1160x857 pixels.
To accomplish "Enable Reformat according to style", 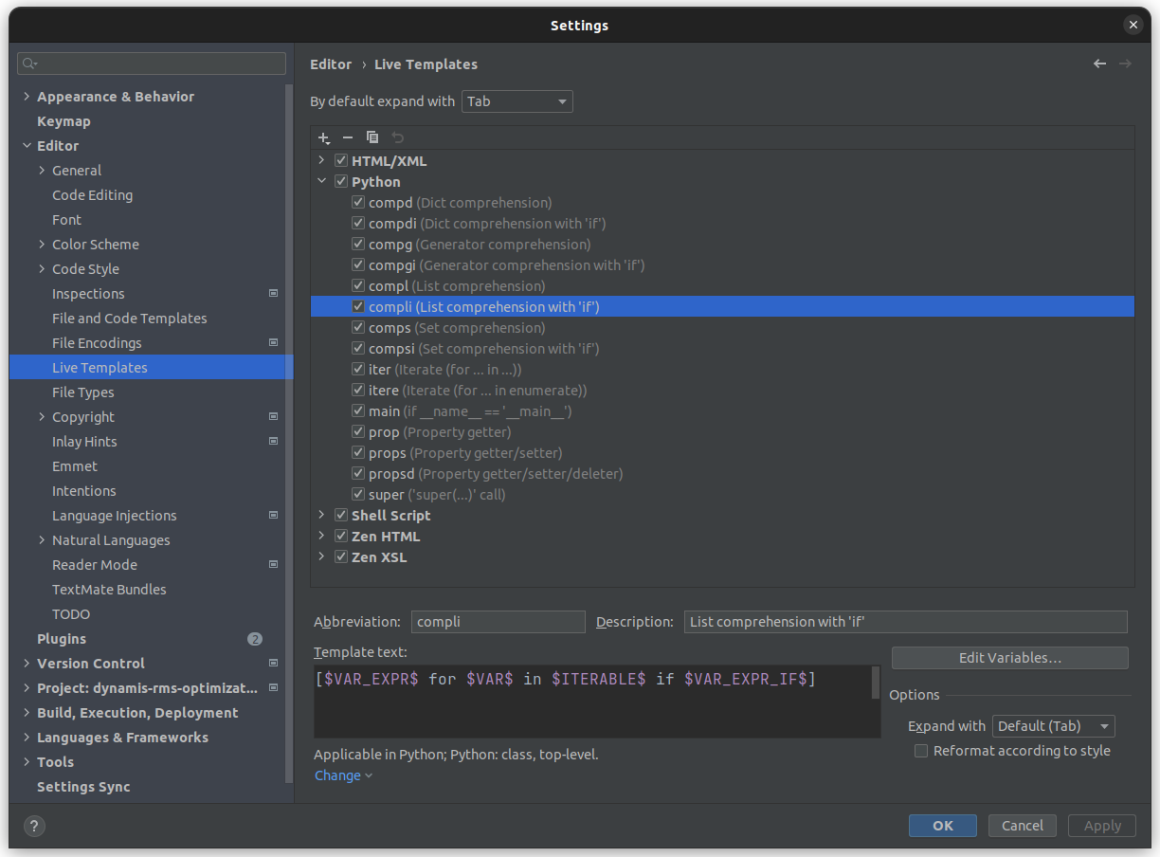I will pyautogui.click(x=920, y=751).
